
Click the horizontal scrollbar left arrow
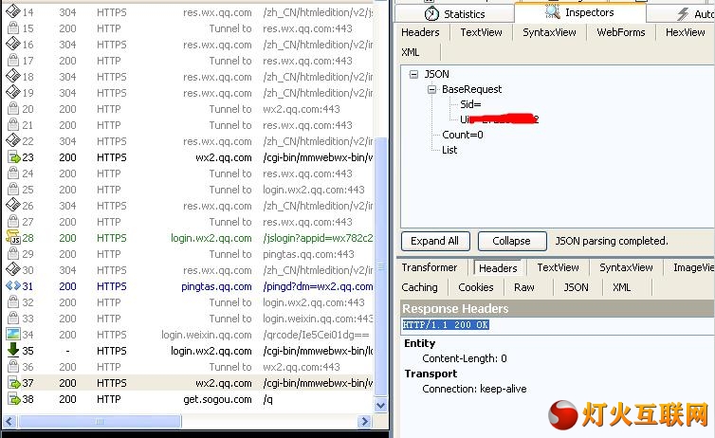[x=9, y=421]
